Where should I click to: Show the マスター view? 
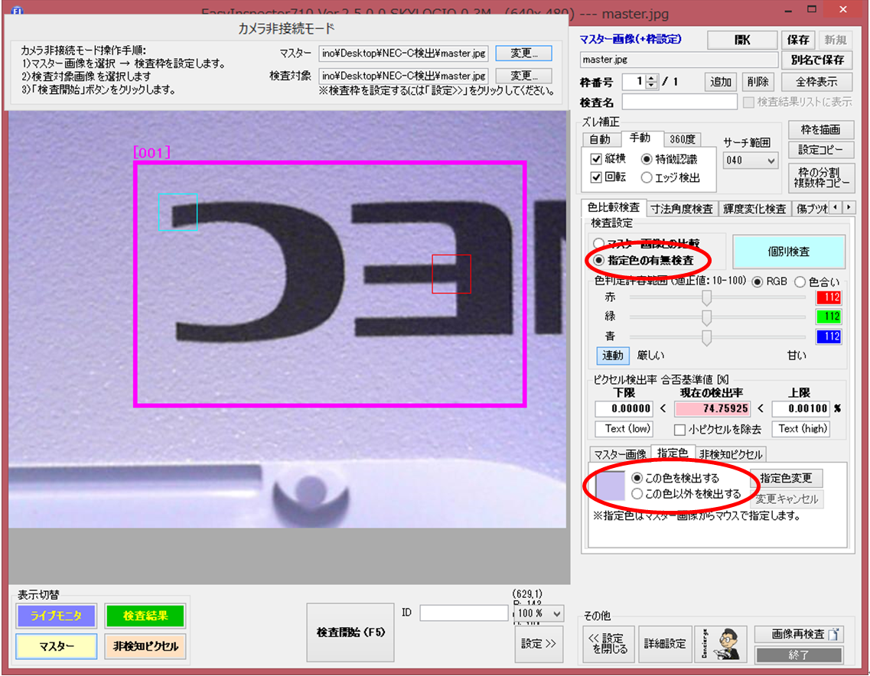point(57,646)
